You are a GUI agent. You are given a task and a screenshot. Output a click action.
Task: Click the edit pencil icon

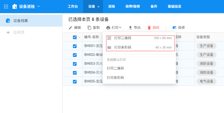pyautogui.click(x=70, y=28)
